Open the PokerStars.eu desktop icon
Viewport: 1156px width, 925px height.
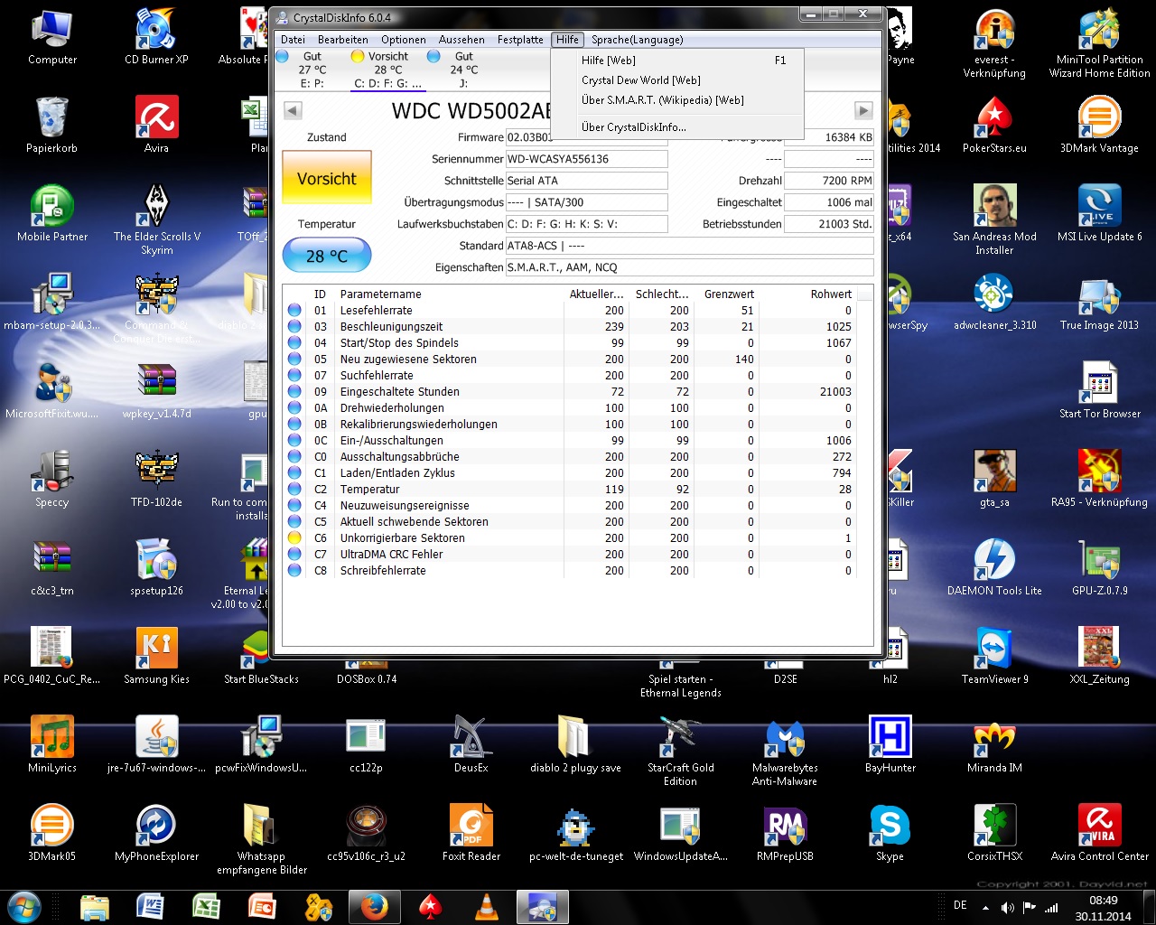[x=994, y=126]
